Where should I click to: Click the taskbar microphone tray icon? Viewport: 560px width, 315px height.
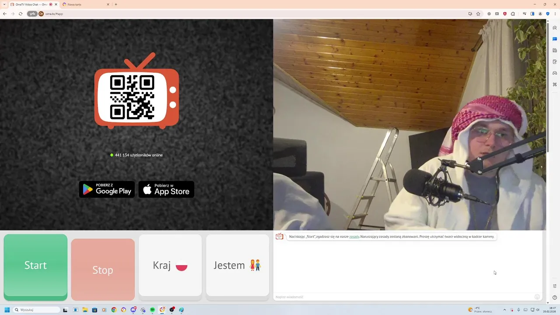point(518,310)
